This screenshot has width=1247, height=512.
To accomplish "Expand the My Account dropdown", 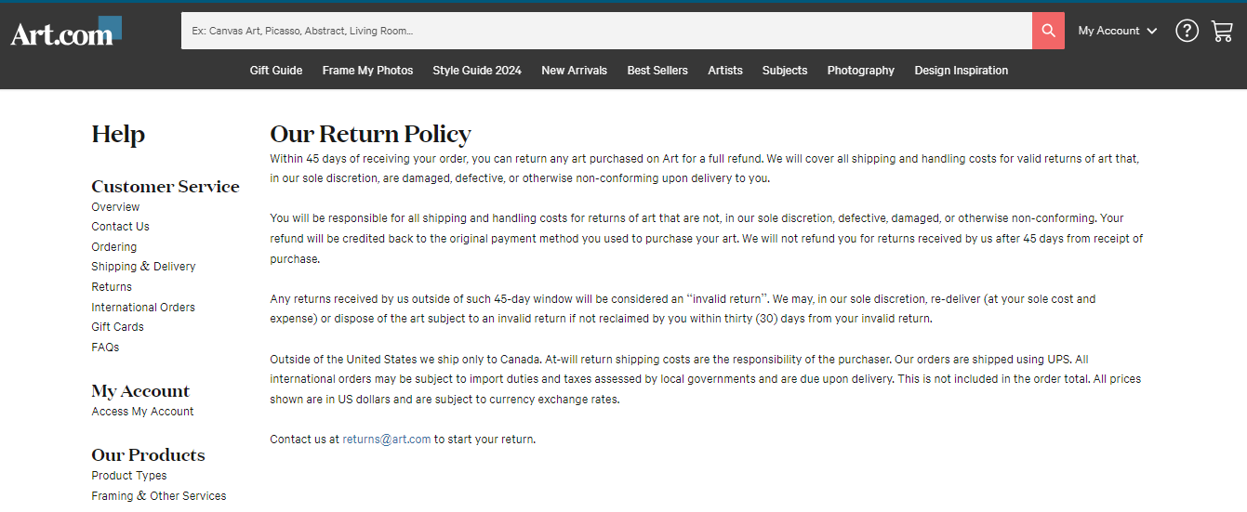I will (1117, 31).
